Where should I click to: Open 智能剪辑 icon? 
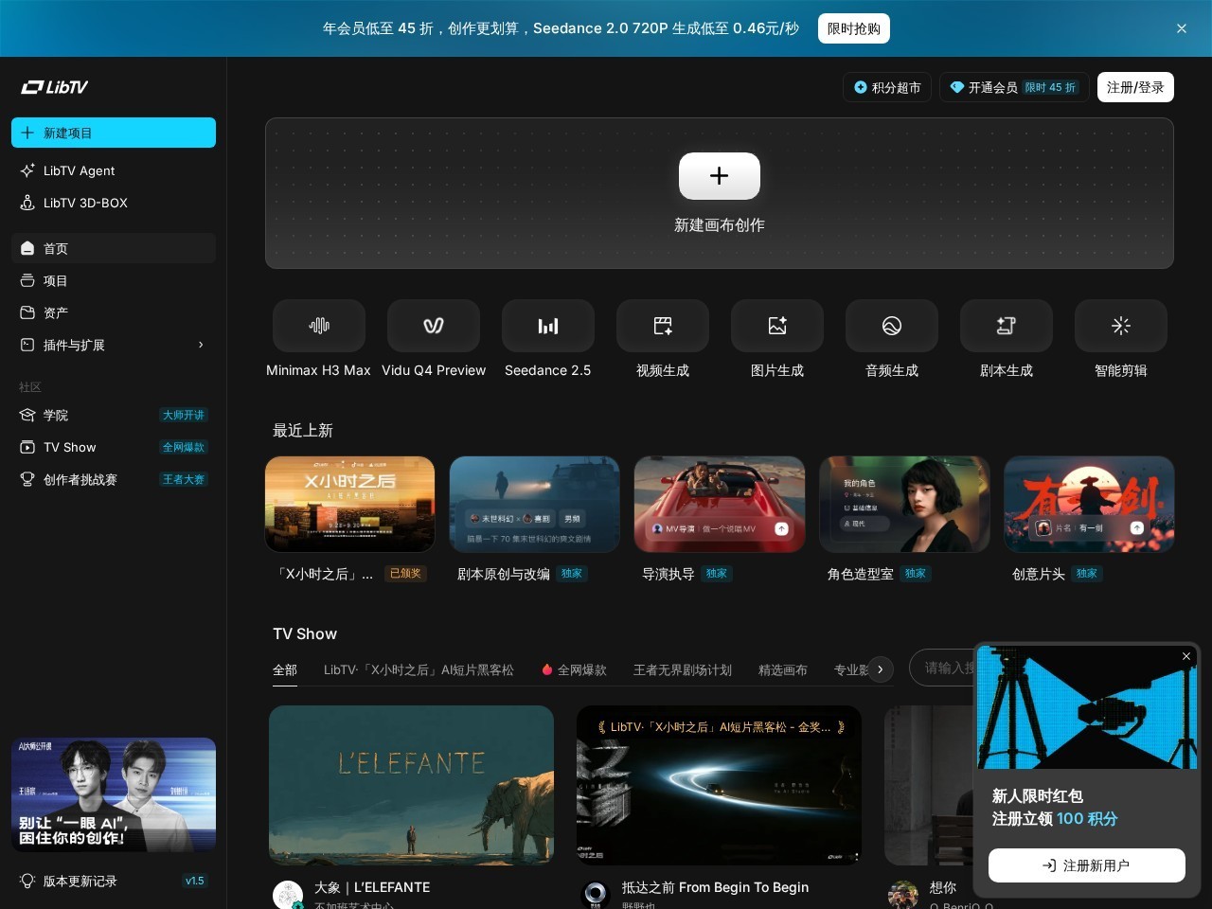[x=1121, y=326]
